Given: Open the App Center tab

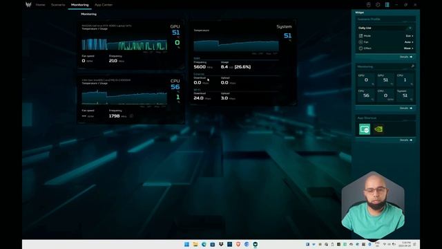Looking at the screenshot, I should (x=104, y=5).
